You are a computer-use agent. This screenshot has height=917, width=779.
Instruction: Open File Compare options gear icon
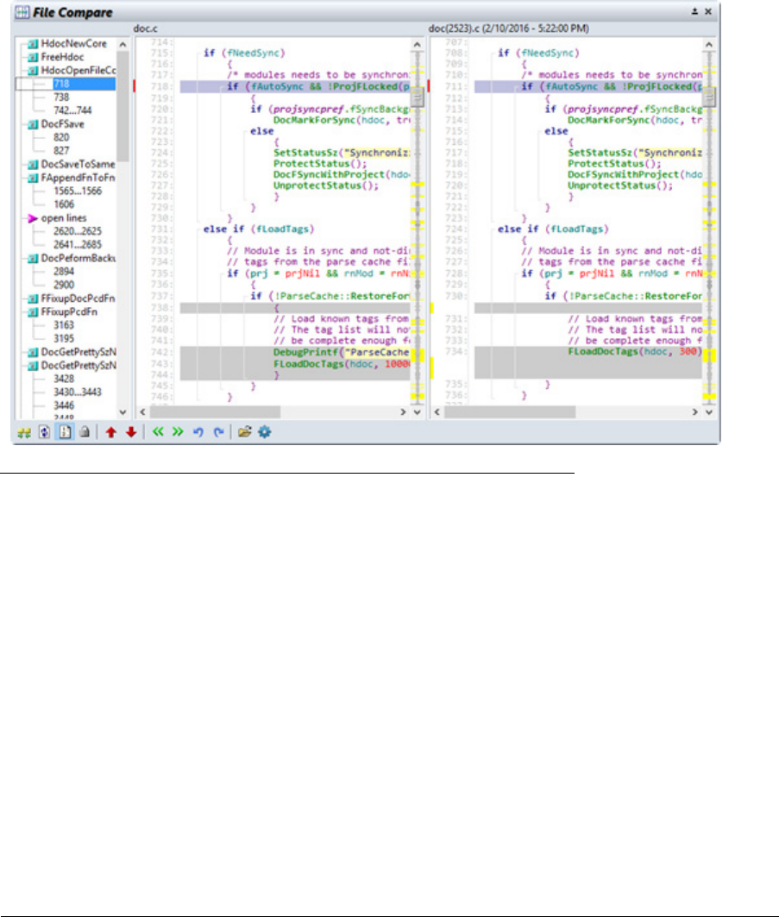(265, 431)
